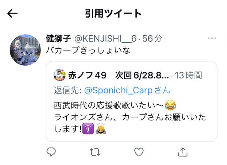Open the @Sponichi_Carp mention link
Screen dimensions: 227x165
(118, 90)
